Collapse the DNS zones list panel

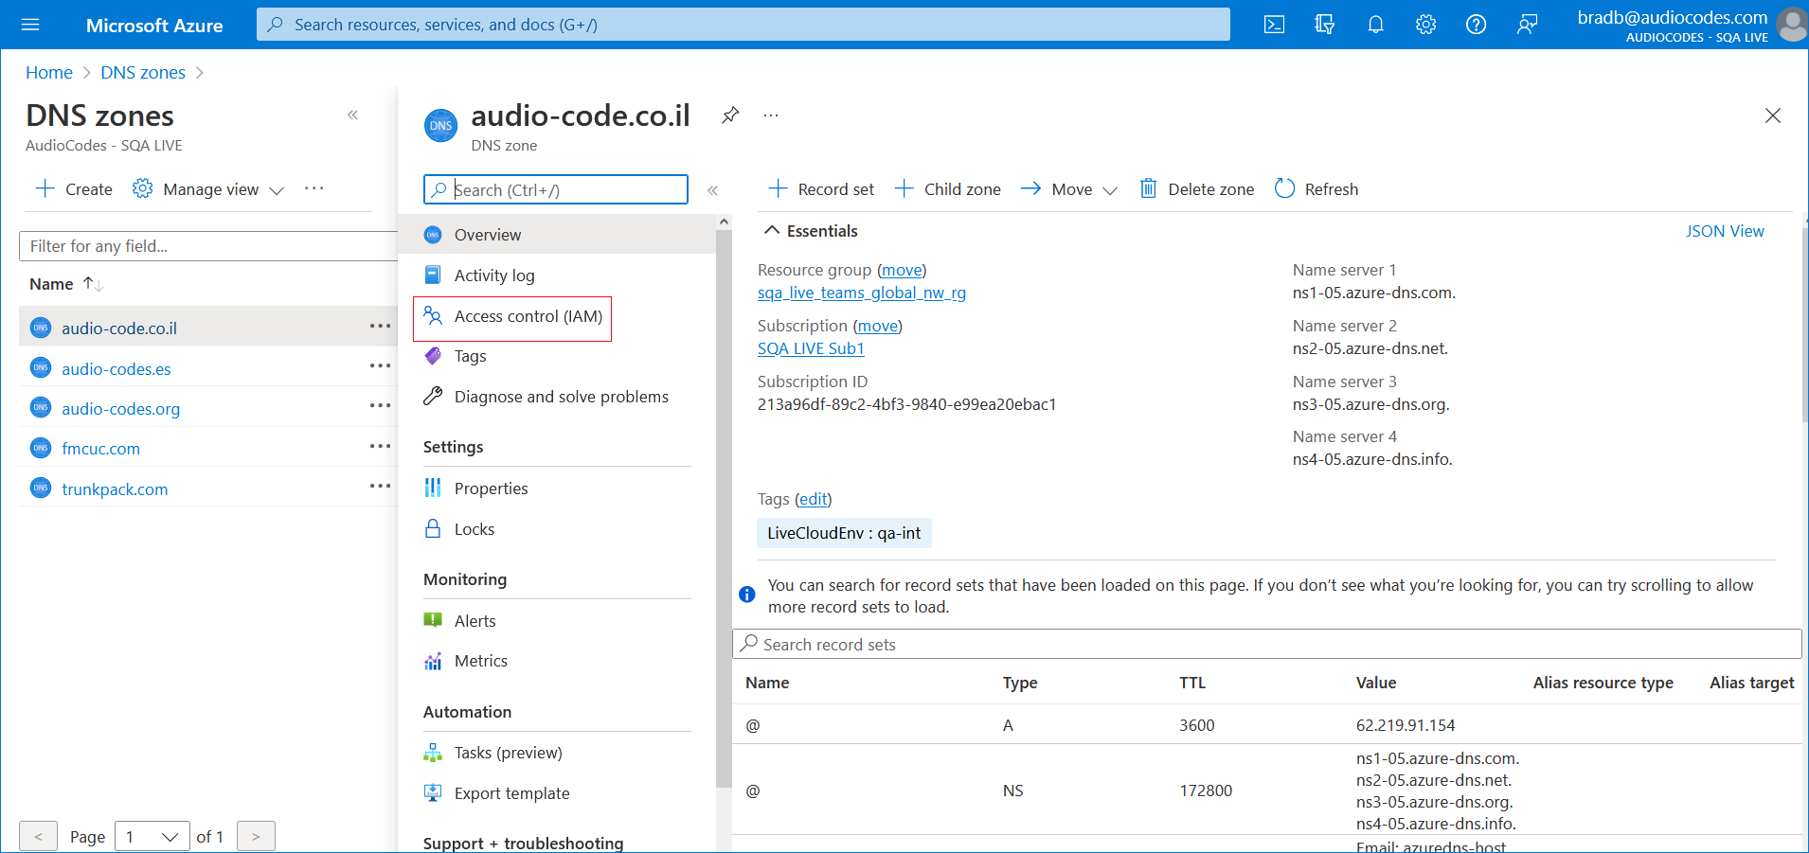pos(352,116)
